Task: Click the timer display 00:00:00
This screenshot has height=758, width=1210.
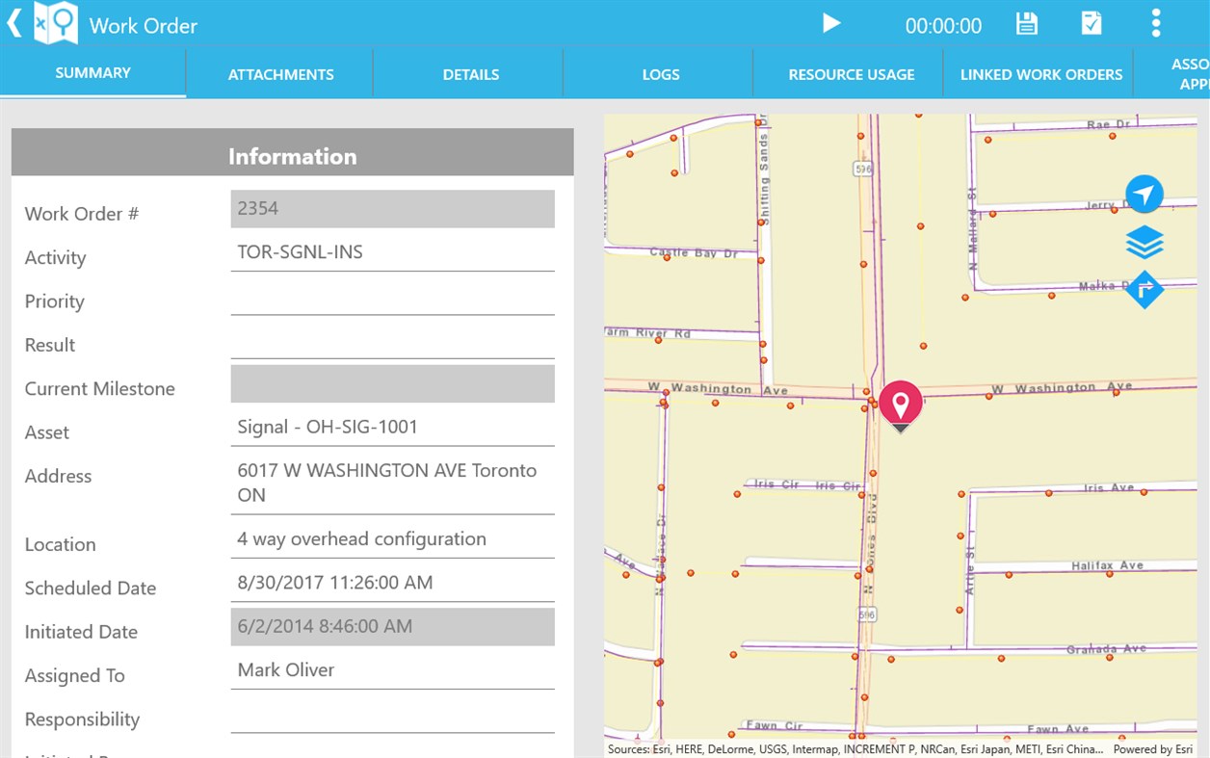Action: coord(943,26)
